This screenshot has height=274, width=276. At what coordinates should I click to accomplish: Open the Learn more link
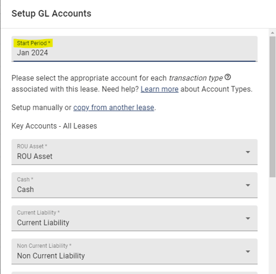point(159,89)
